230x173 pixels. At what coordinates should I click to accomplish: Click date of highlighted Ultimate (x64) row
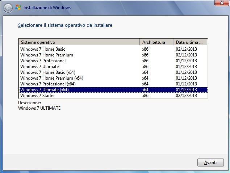click(x=186, y=90)
